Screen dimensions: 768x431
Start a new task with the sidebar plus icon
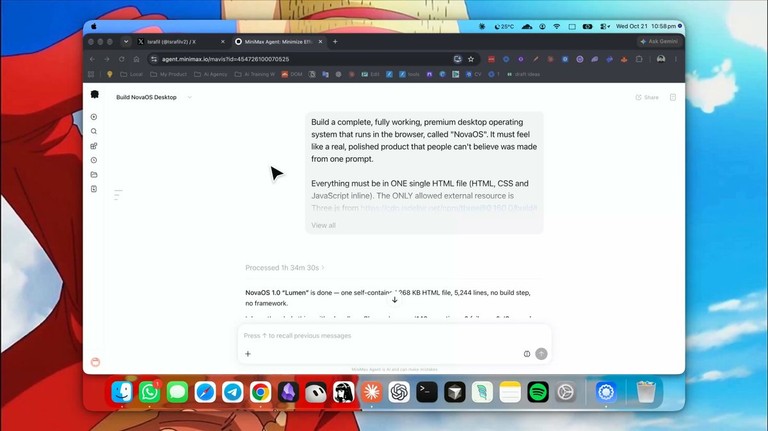94,117
